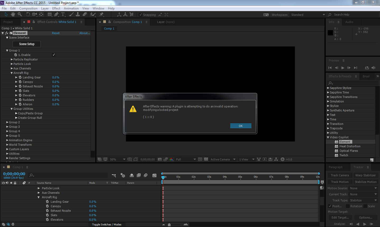Toggle the Transparency Grid in the viewer
Viewport: 380px width, 227px height.
click(206, 159)
